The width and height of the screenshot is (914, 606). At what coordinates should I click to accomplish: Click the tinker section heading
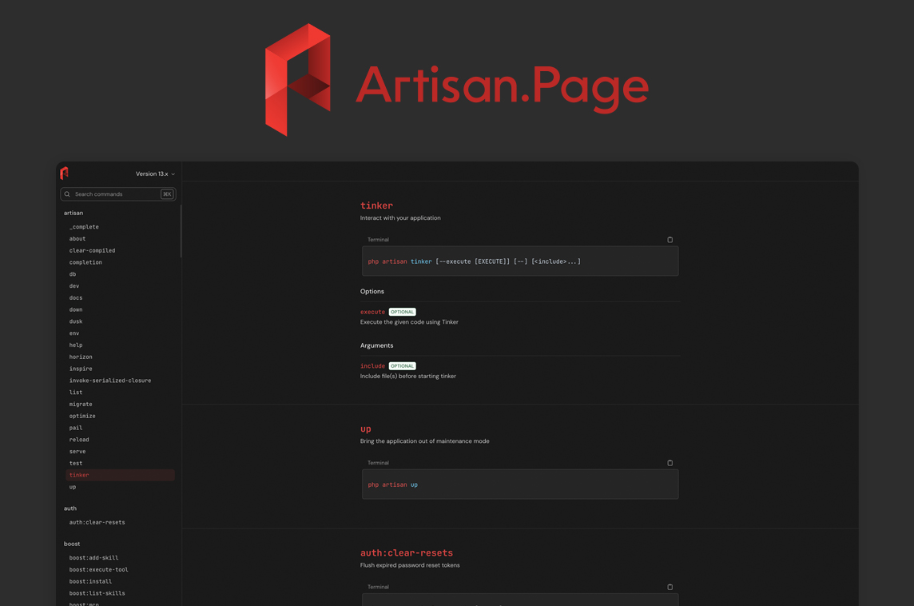click(376, 205)
